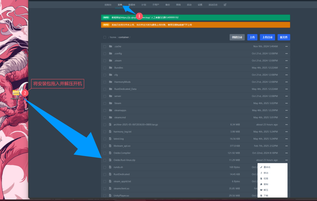Click the 创建目录 create directory button
The image size is (317, 201).
click(x=237, y=37)
